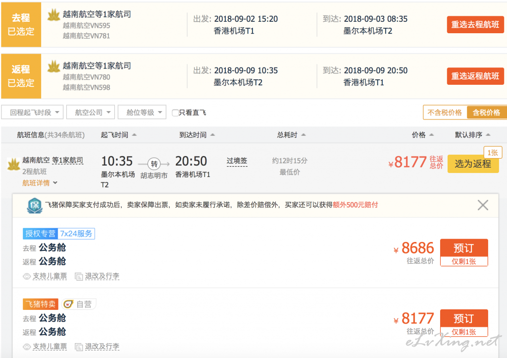The image size is (507, 358).
Task: Click 越南航空VN780 flight number
Action: (x=86, y=77)
